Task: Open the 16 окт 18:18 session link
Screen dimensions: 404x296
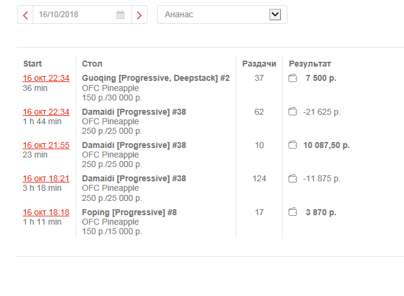Action: pyautogui.click(x=46, y=212)
